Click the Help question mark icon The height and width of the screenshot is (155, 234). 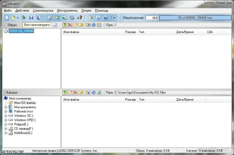click(106, 18)
